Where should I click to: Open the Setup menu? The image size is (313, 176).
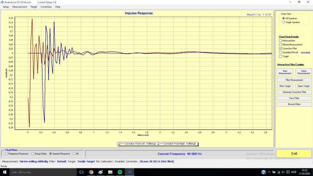click(x=6, y=7)
